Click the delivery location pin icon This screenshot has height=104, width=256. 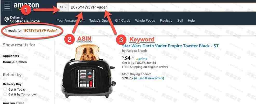[6, 20]
